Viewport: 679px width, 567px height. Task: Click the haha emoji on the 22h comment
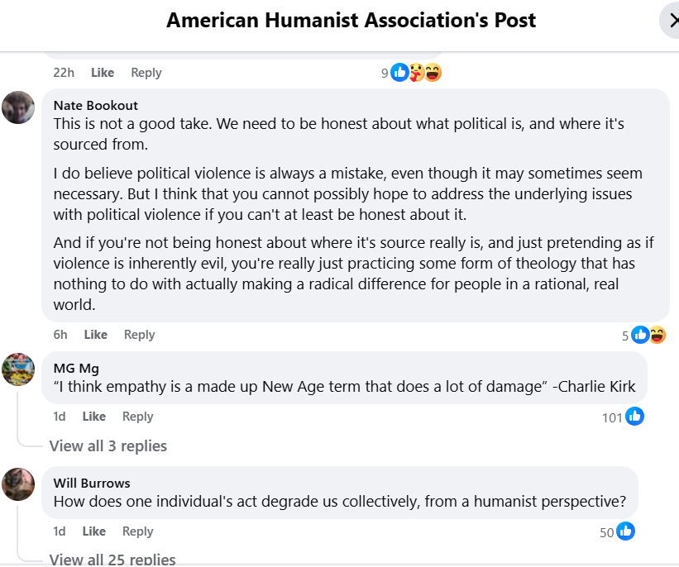(x=433, y=72)
